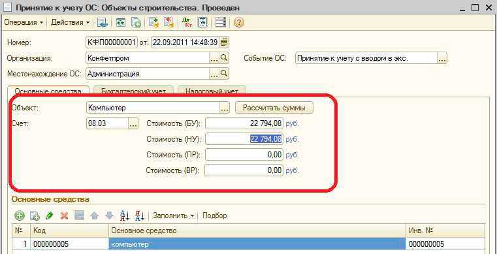Select the компьютер cell in the table
The image size is (497, 254).
pos(257,244)
